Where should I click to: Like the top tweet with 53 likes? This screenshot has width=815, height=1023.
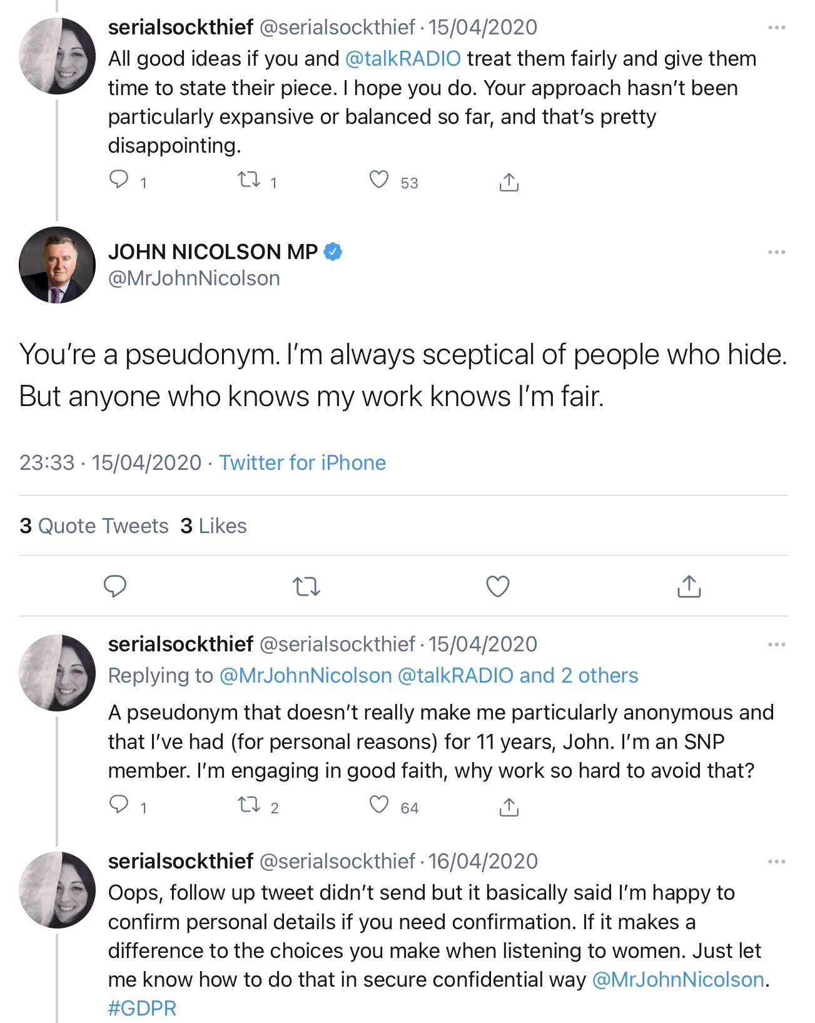click(x=379, y=180)
